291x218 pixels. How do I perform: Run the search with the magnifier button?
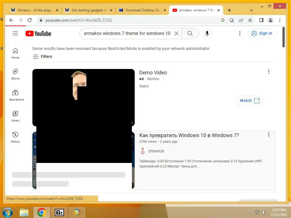[x=190, y=33]
